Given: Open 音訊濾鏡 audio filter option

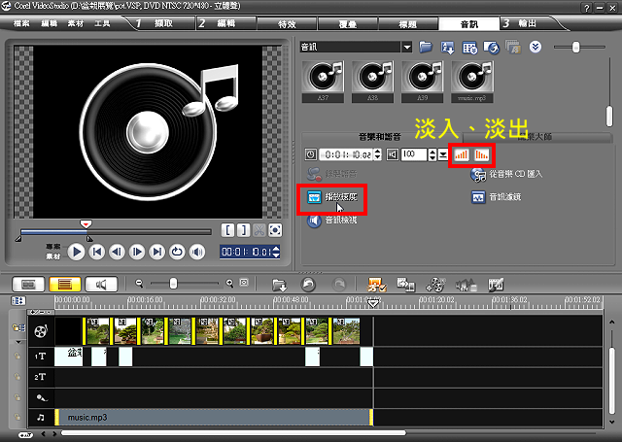Looking at the screenshot, I should [x=497, y=197].
